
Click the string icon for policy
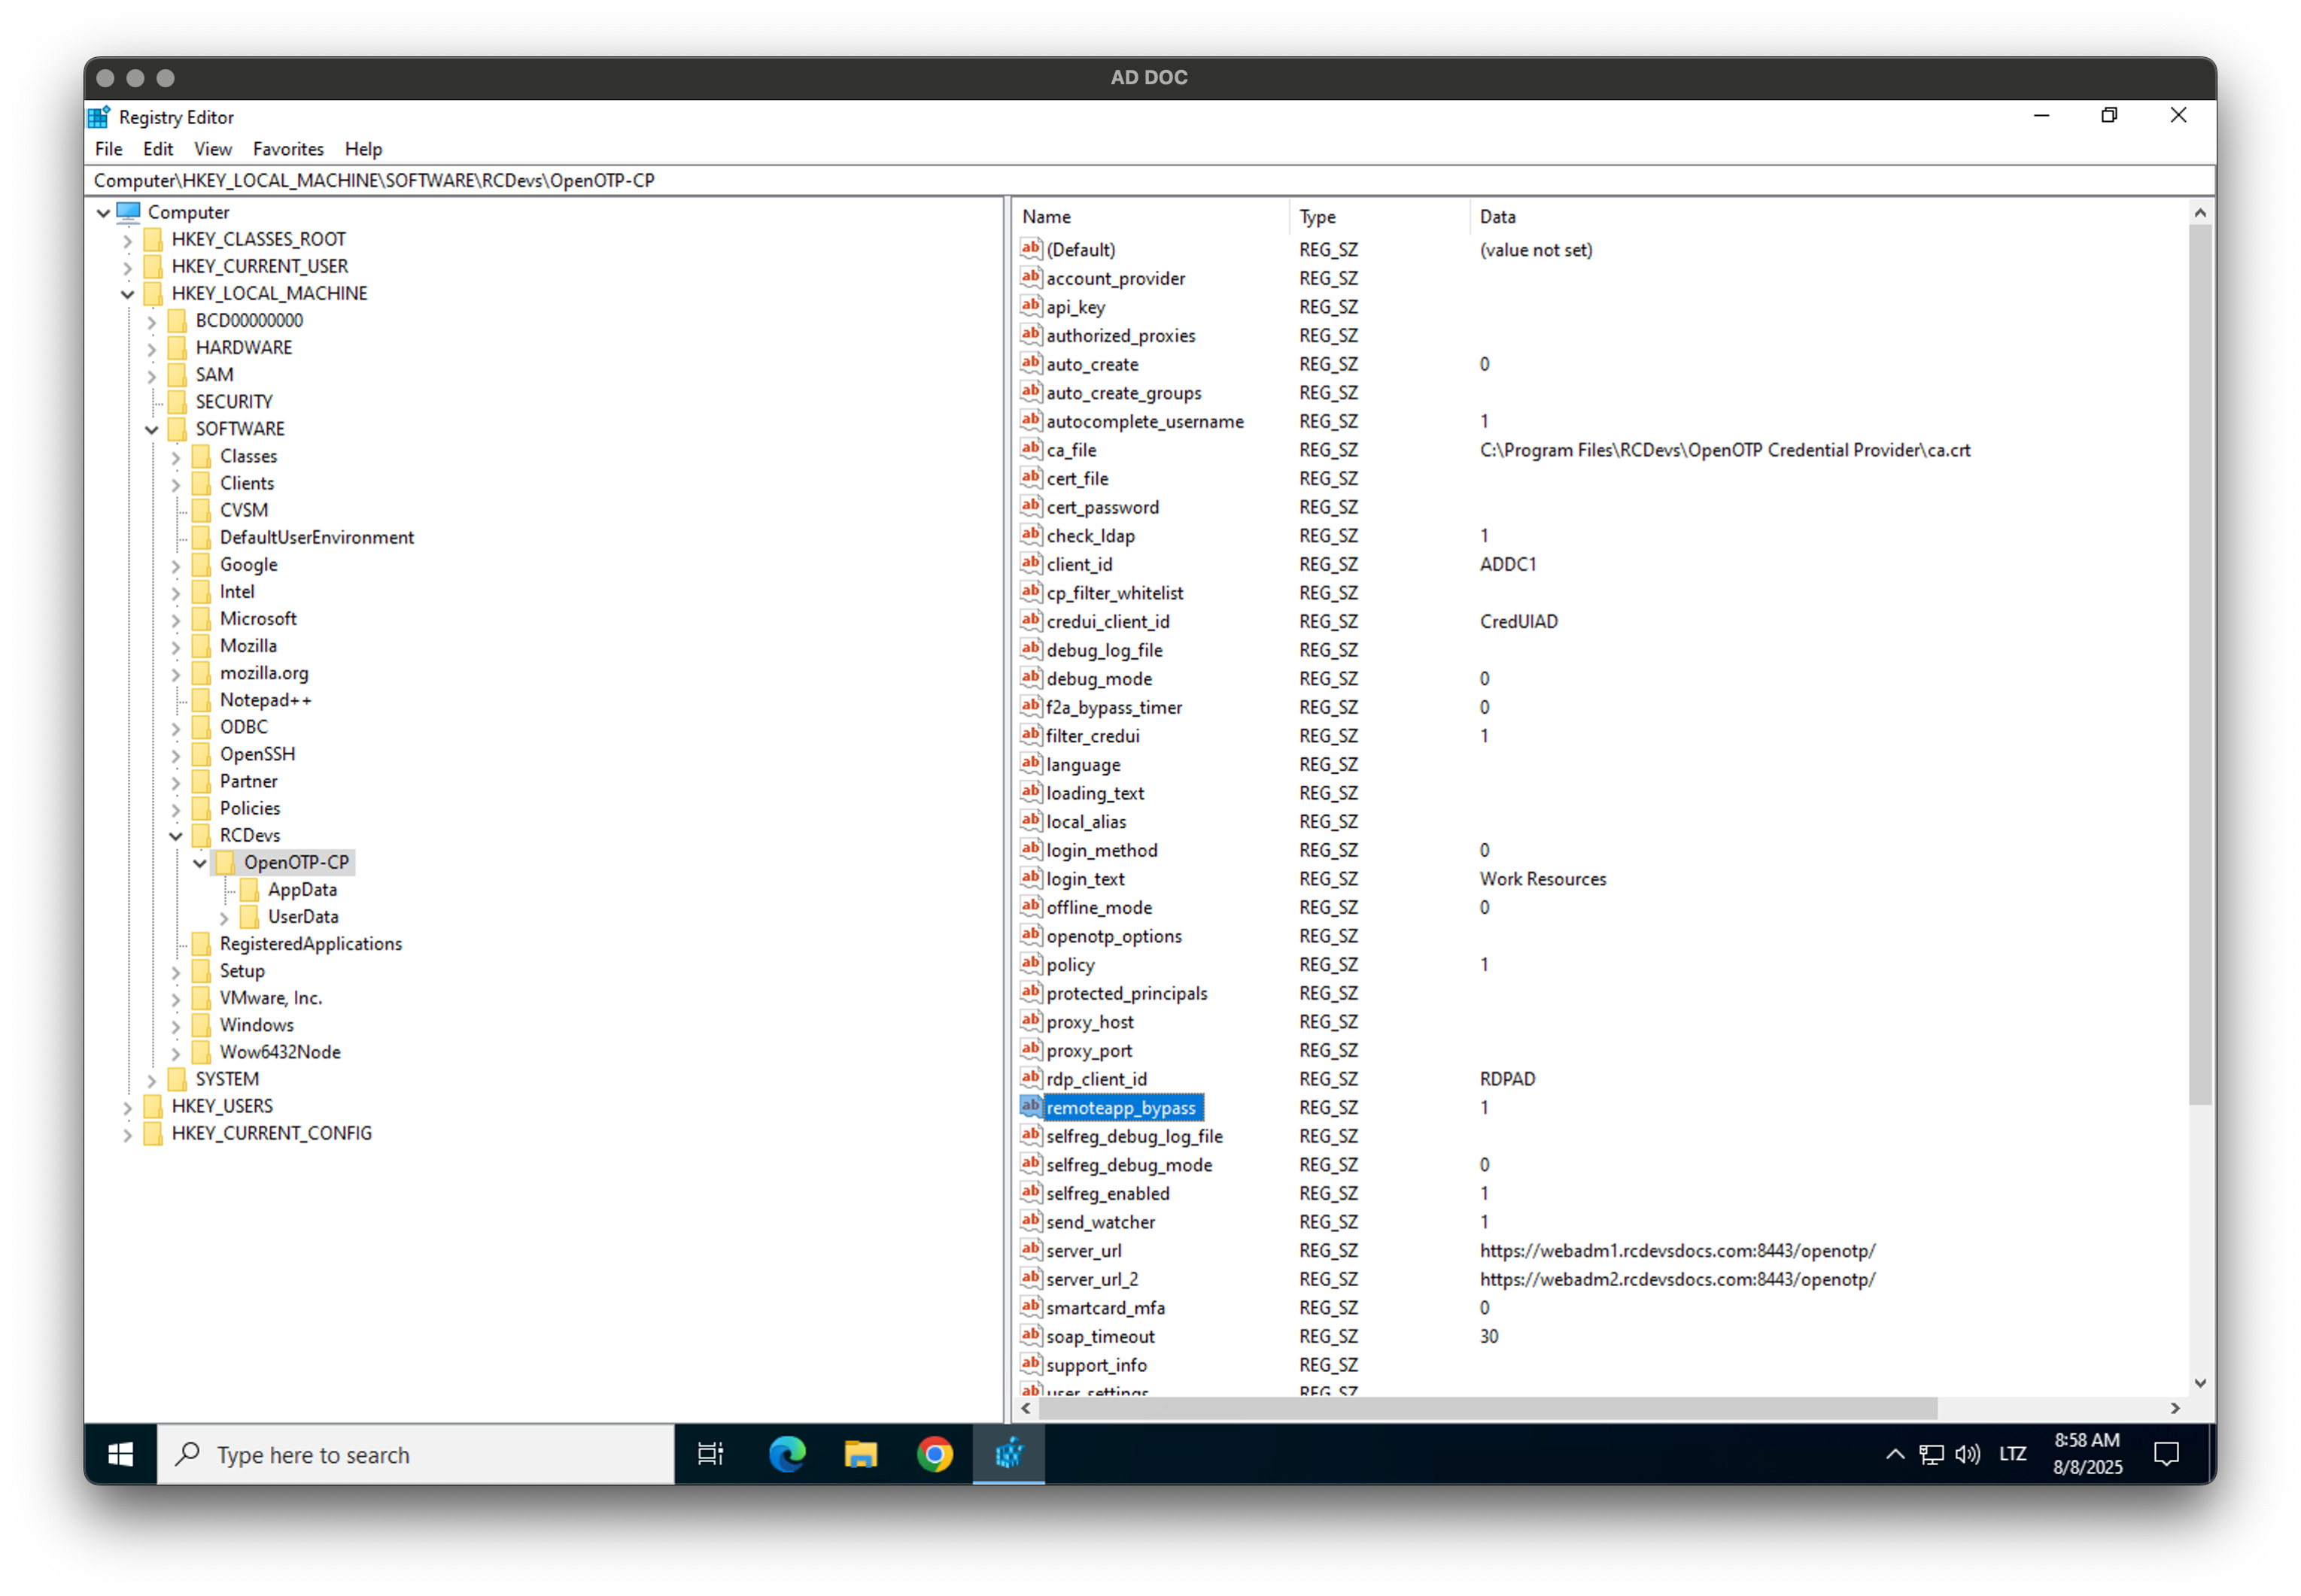pos(1030,964)
